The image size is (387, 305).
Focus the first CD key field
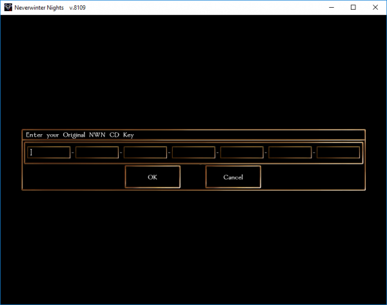click(49, 152)
